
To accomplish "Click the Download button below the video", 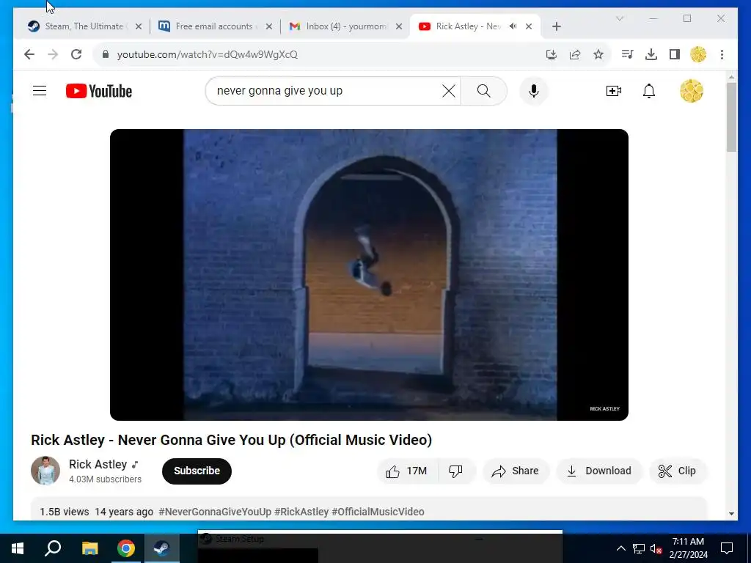I will 598,471.
